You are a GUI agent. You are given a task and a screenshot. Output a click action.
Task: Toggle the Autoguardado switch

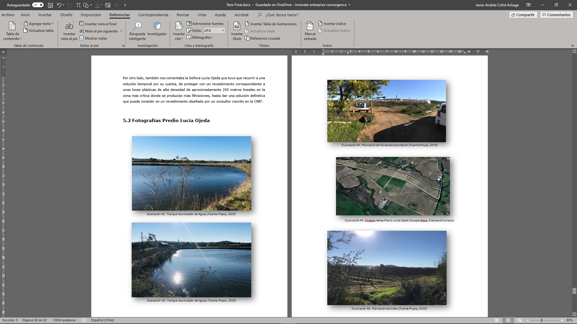[38, 5]
